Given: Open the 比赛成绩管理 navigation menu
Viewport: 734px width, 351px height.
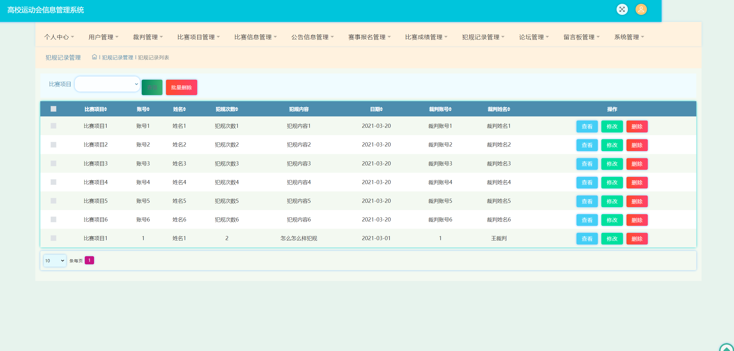Looking at the screenshot, I should tap(426, 37).
